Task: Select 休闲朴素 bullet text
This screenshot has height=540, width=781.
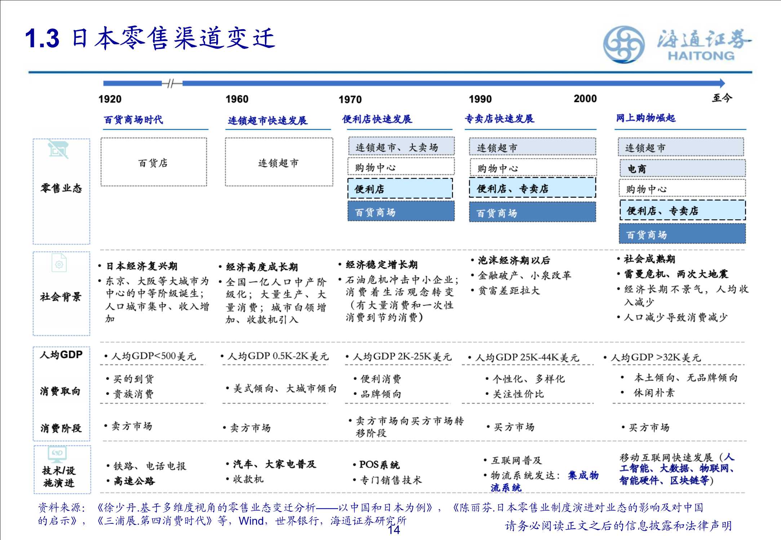Action: click(654, 393)
